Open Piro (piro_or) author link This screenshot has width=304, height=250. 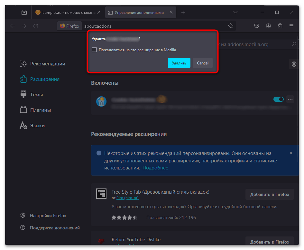(127, 198)
